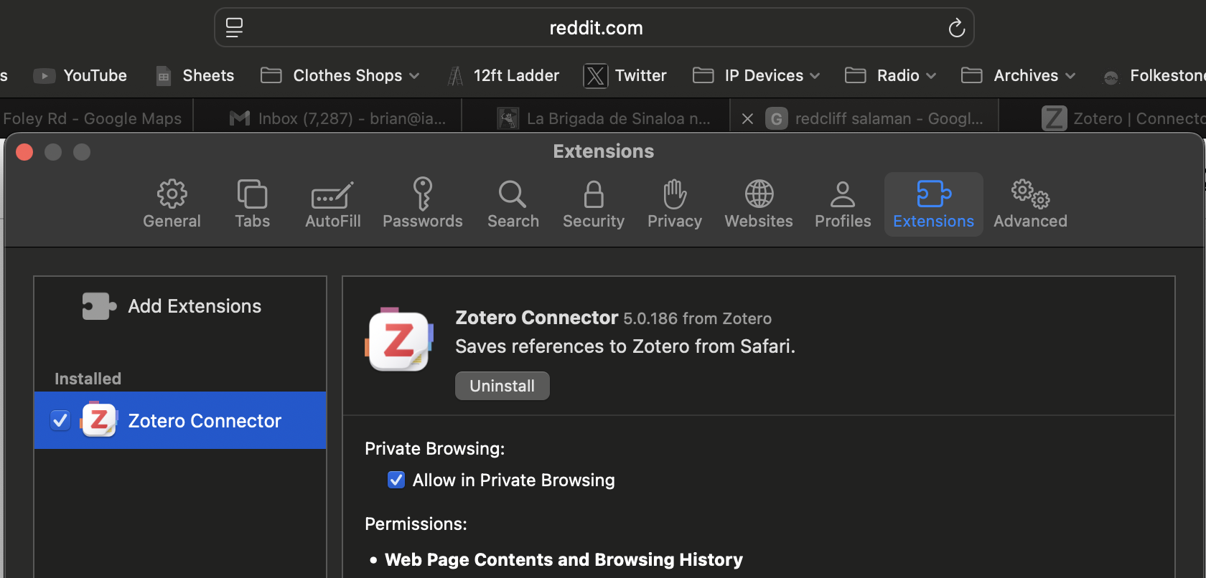
Task: Open the Sheets bookmark
Action: pos(195,75)
